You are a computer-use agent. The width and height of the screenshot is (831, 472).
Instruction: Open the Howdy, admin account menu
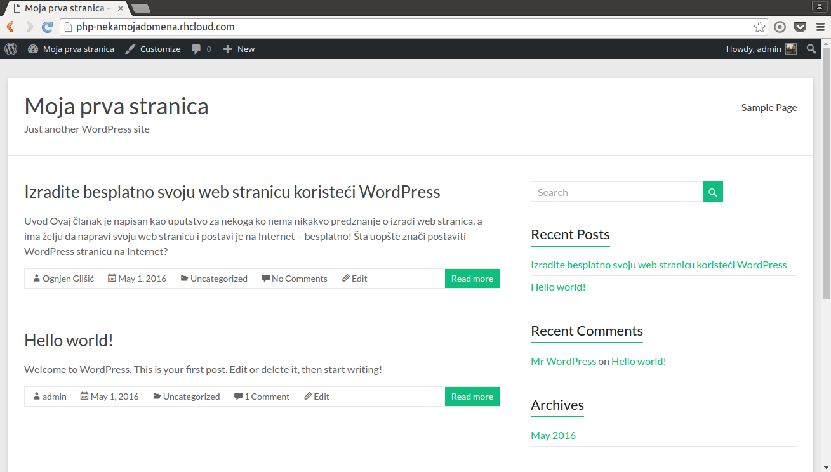click(x=754, y=49)
